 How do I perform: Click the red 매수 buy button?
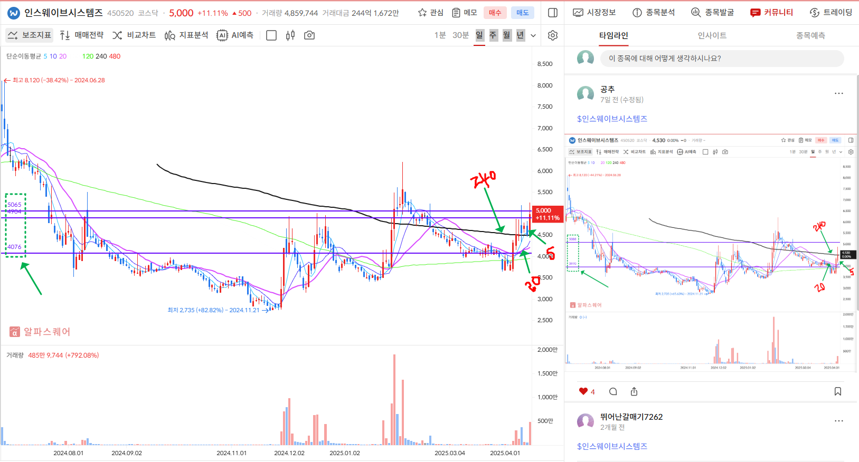pyautogui.click(x=495, y=13)
